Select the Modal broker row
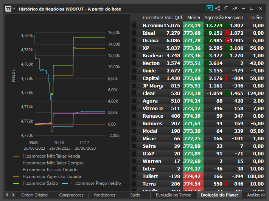 (199, 131)
